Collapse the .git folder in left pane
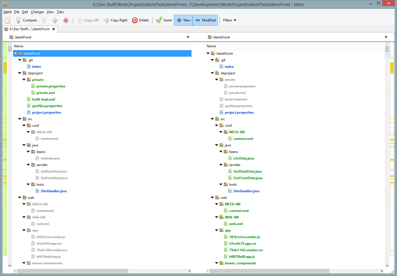This screenshot has width=397, height=276. coord(20,60)
